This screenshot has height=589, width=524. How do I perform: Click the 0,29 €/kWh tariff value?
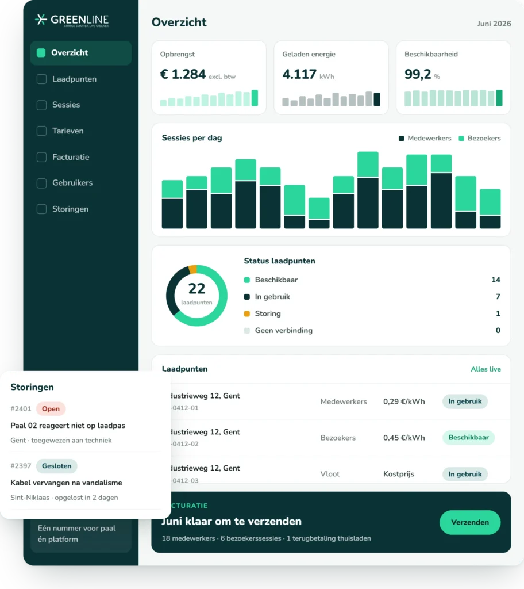(404, 401)
